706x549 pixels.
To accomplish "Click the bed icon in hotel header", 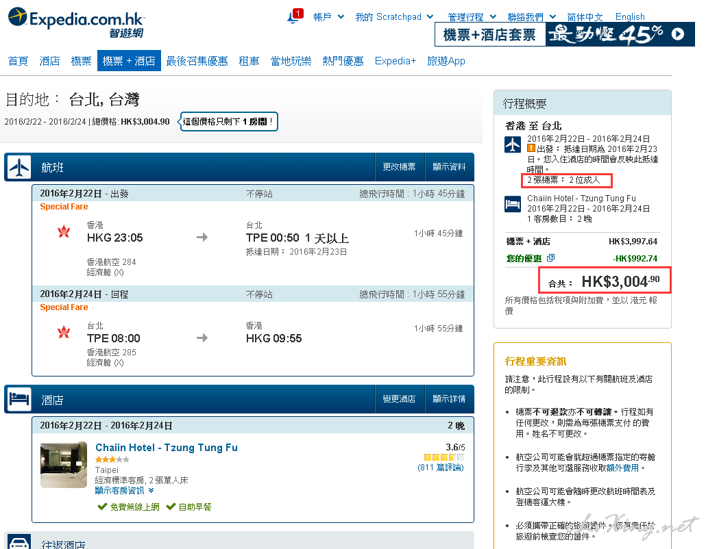I will tap(19, 399).
